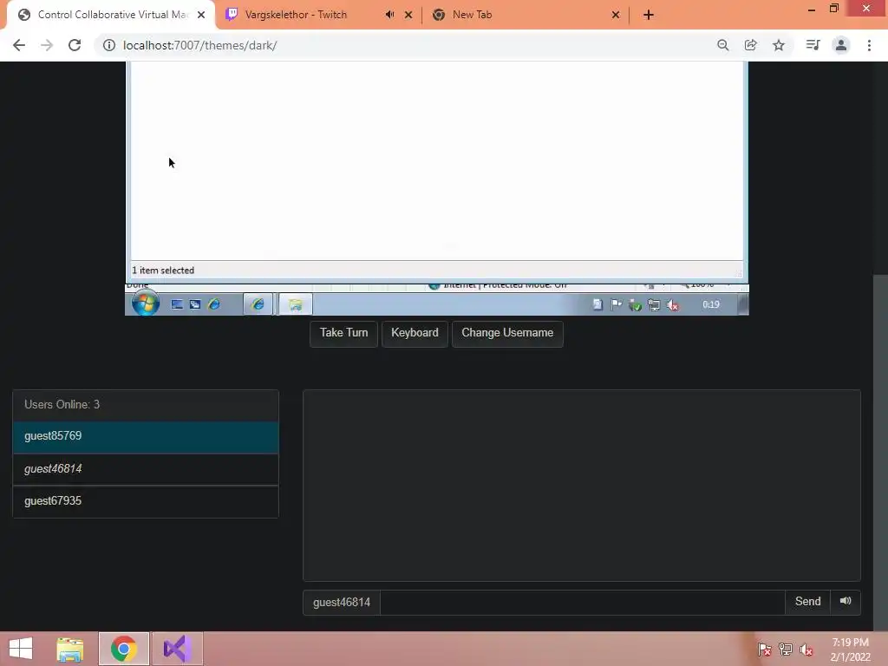The height and width of the screenshot is (666, 888).
Task: Click VM clock showing 0:19
Action: click(711, 304)
